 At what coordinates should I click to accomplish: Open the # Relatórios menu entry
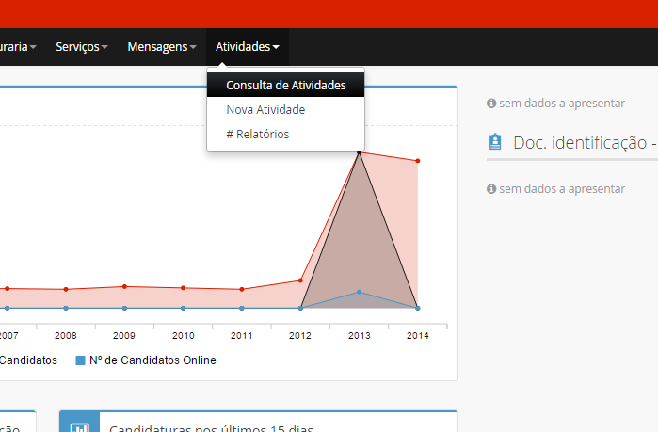pos(257,135)
